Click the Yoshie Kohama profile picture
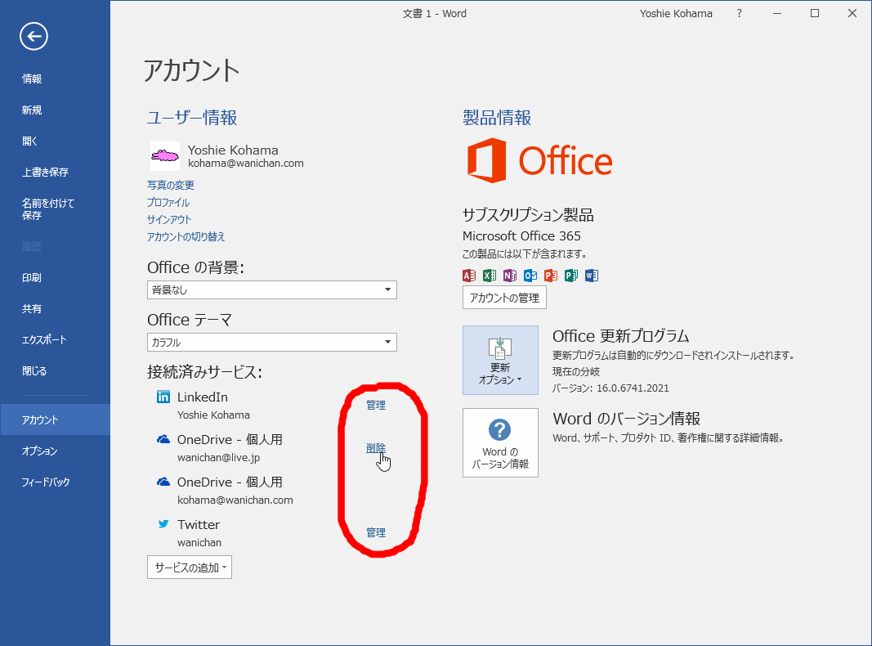872x646 pixels. point(165,155)
